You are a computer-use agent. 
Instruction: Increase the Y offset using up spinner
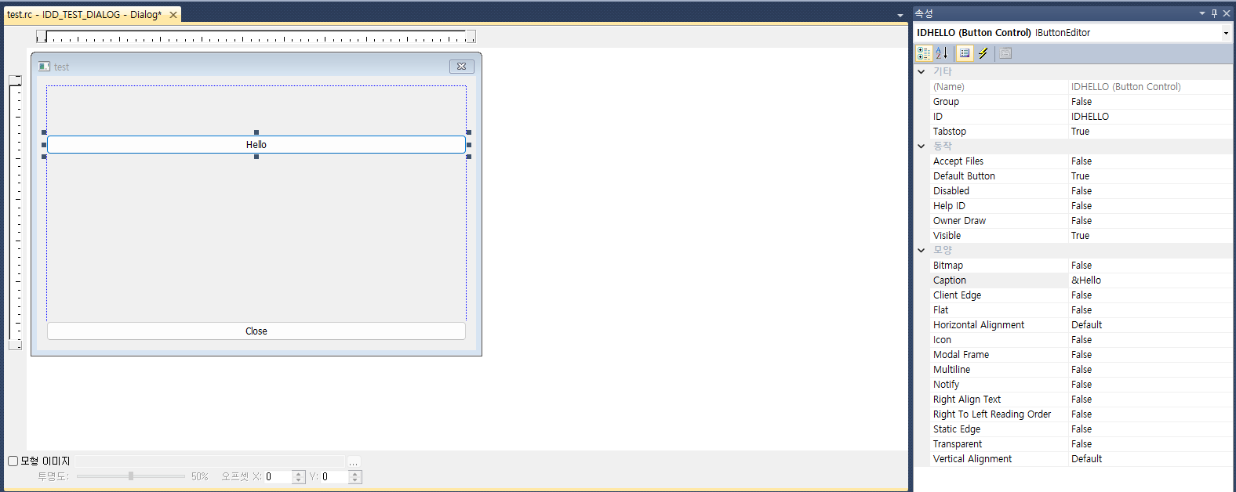click(x=354, y=473)
